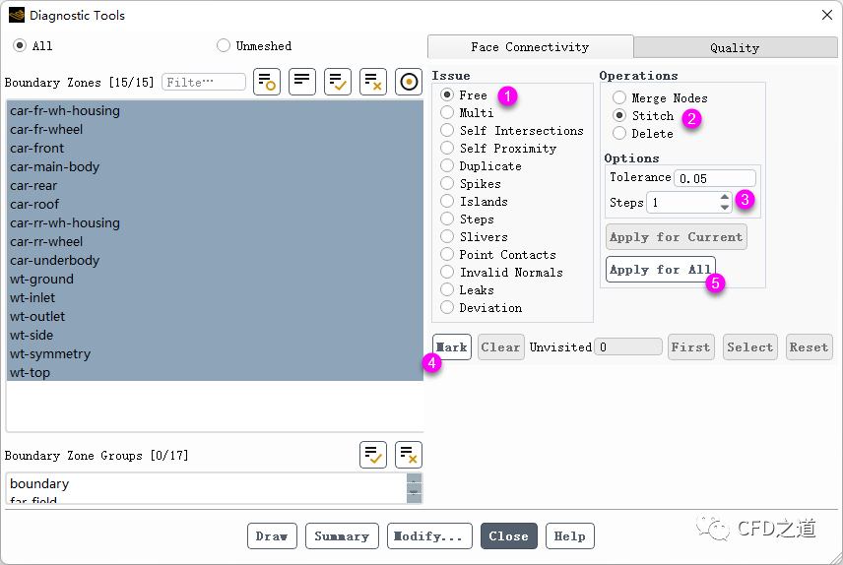Screen dimensions: 843x565
Task: Click the Tolerance input field
Action: pyautogui.click(x=714, y=178)
